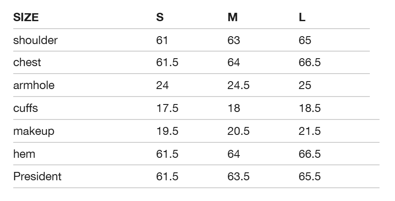Click the cuffs row label
The image size is (395, 201).
26,108
